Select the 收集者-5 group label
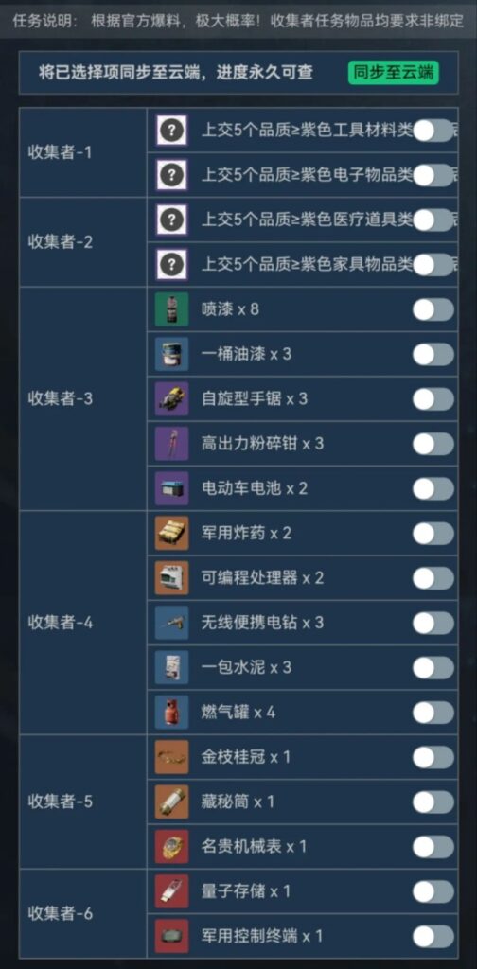 (x=60, y=802)
